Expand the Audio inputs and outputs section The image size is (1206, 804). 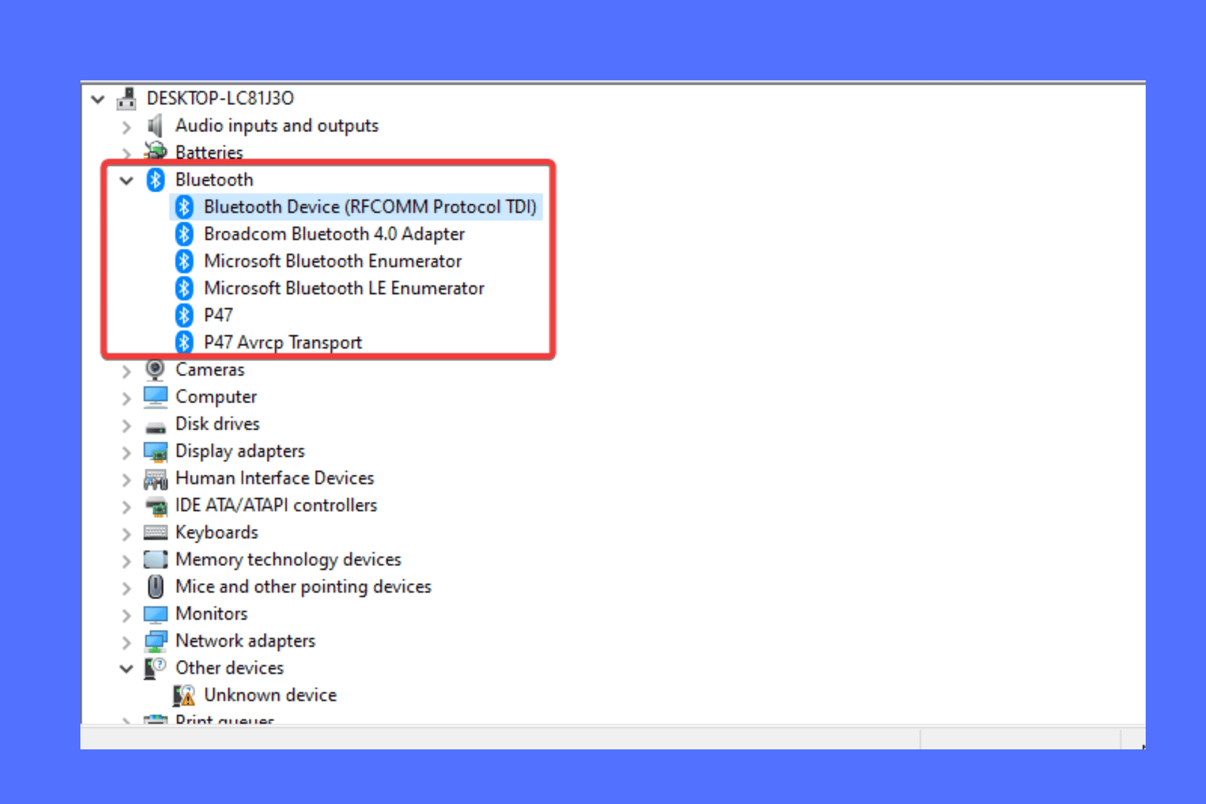click(x=125, y=125)
